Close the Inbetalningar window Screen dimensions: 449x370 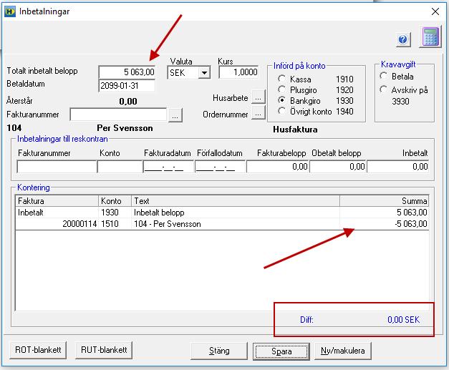click(435, 11)
